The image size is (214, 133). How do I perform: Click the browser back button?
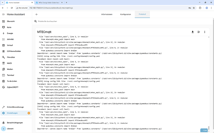pyautogui.click(x=3, y=8)
